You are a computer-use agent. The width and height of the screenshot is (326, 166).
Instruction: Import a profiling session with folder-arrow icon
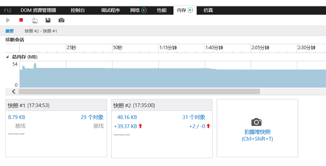tap(35, 20)
